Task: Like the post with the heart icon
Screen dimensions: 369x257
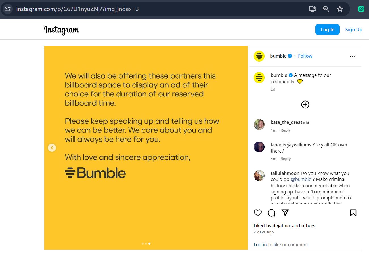Action: [x=258, y=213]
